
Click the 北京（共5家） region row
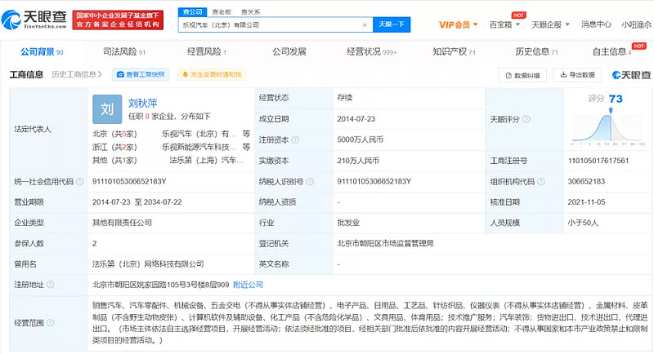click(x=114, y=134)
